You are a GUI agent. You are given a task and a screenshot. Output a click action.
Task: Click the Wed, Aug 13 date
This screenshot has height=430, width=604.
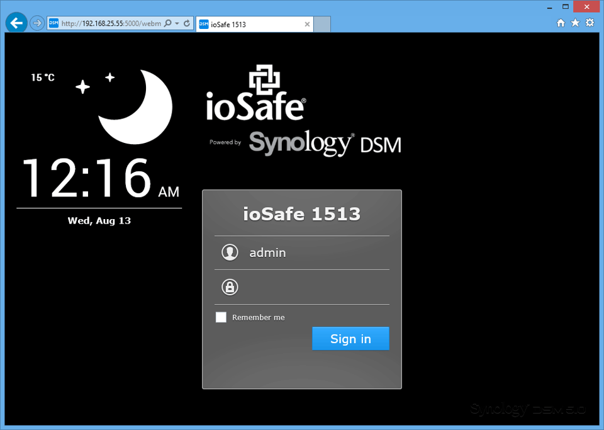tap(99, 221)
